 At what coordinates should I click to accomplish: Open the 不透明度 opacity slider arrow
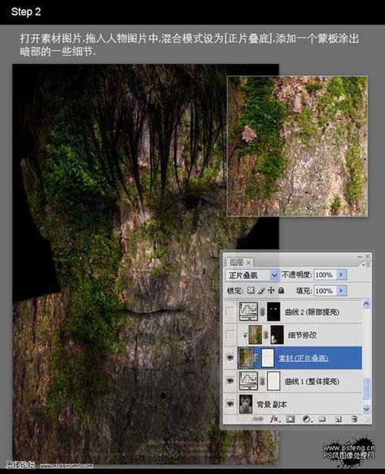coord(341,275)
